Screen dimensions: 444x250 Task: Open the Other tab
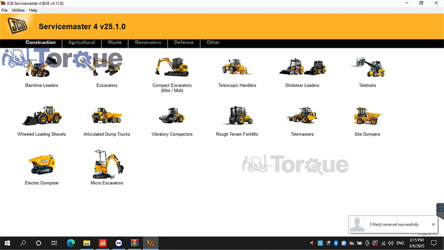(x=213, y=42)
